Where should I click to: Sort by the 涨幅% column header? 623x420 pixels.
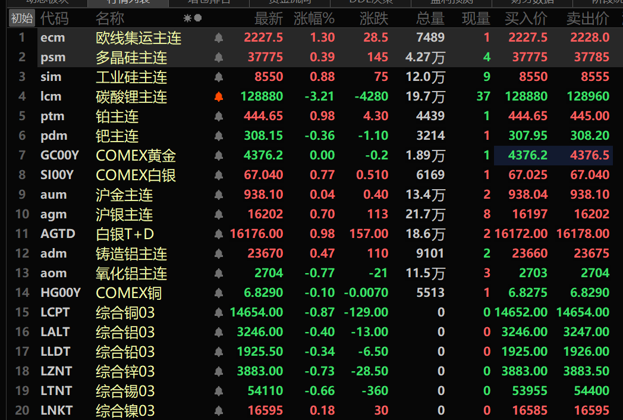314,18
